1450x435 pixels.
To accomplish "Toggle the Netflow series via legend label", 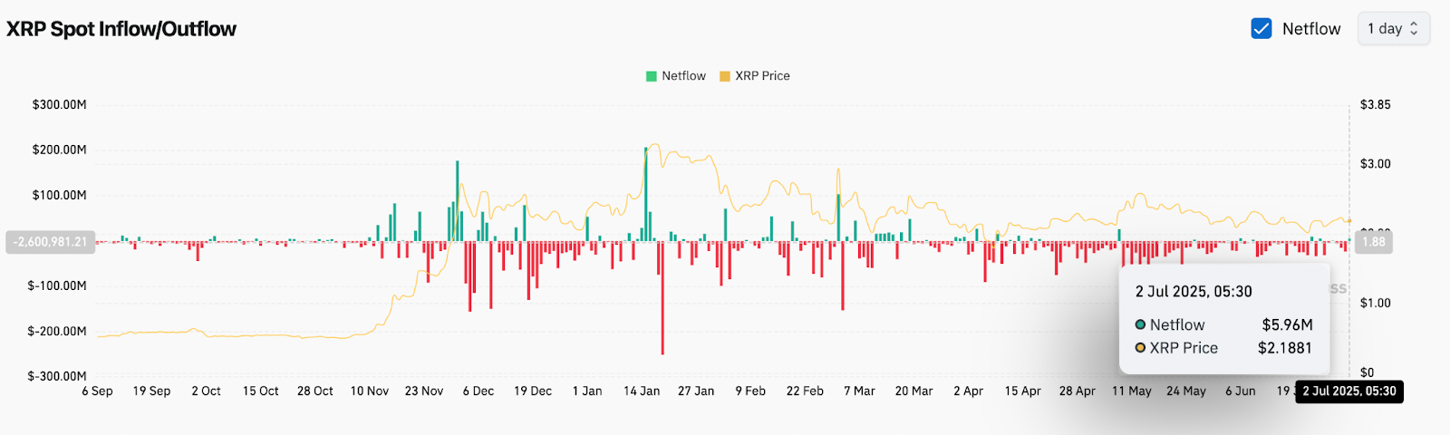I will [683, 76].
